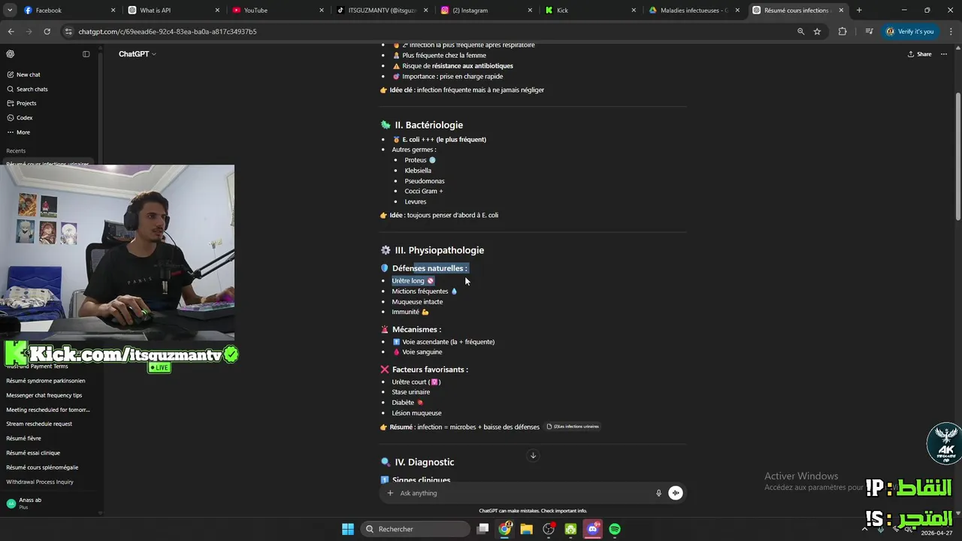962x541 pixels.
Task: Open File Explorer from the taskbar
Action: (527, 529)
